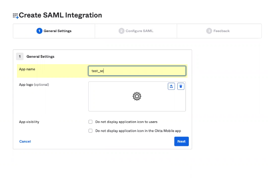This screenshot has width=268, height=179.
Task: Check the hide icon in Okta Mobile app option
Action: 90,131
